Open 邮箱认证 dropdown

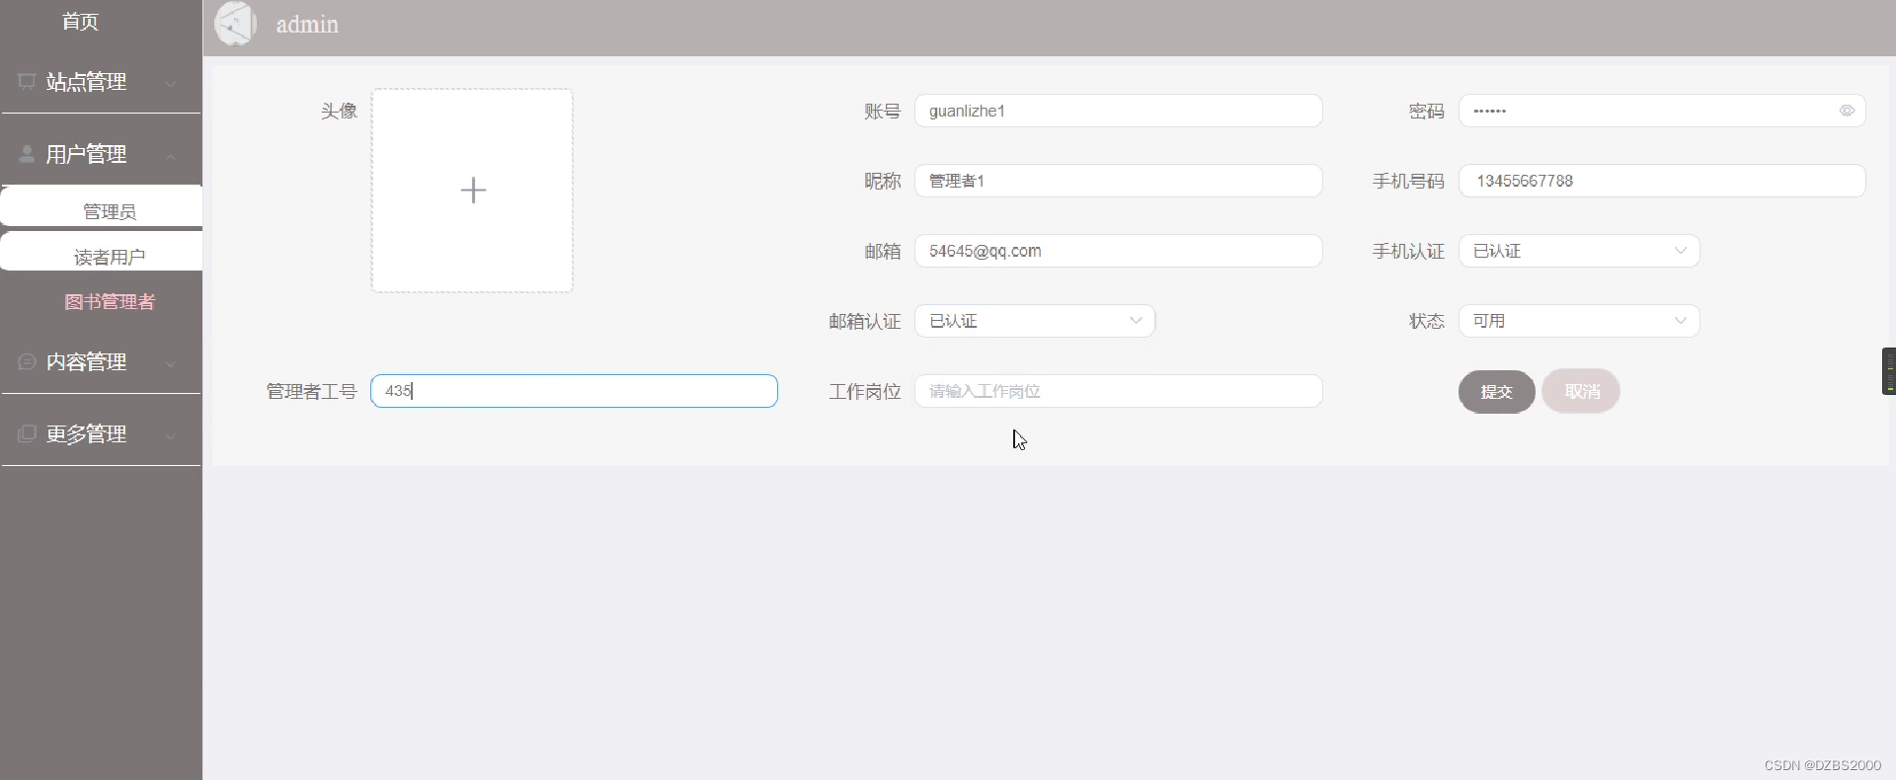click(1035, 321)
